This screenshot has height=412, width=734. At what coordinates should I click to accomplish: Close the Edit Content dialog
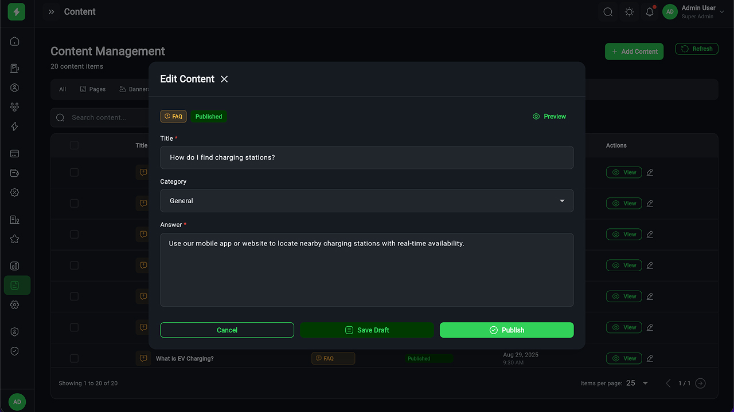[224, 79]
